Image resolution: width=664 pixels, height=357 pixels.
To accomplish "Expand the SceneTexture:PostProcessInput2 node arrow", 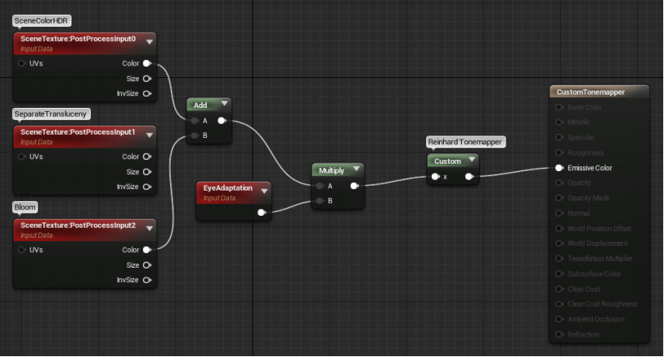I will coord(149,228).
